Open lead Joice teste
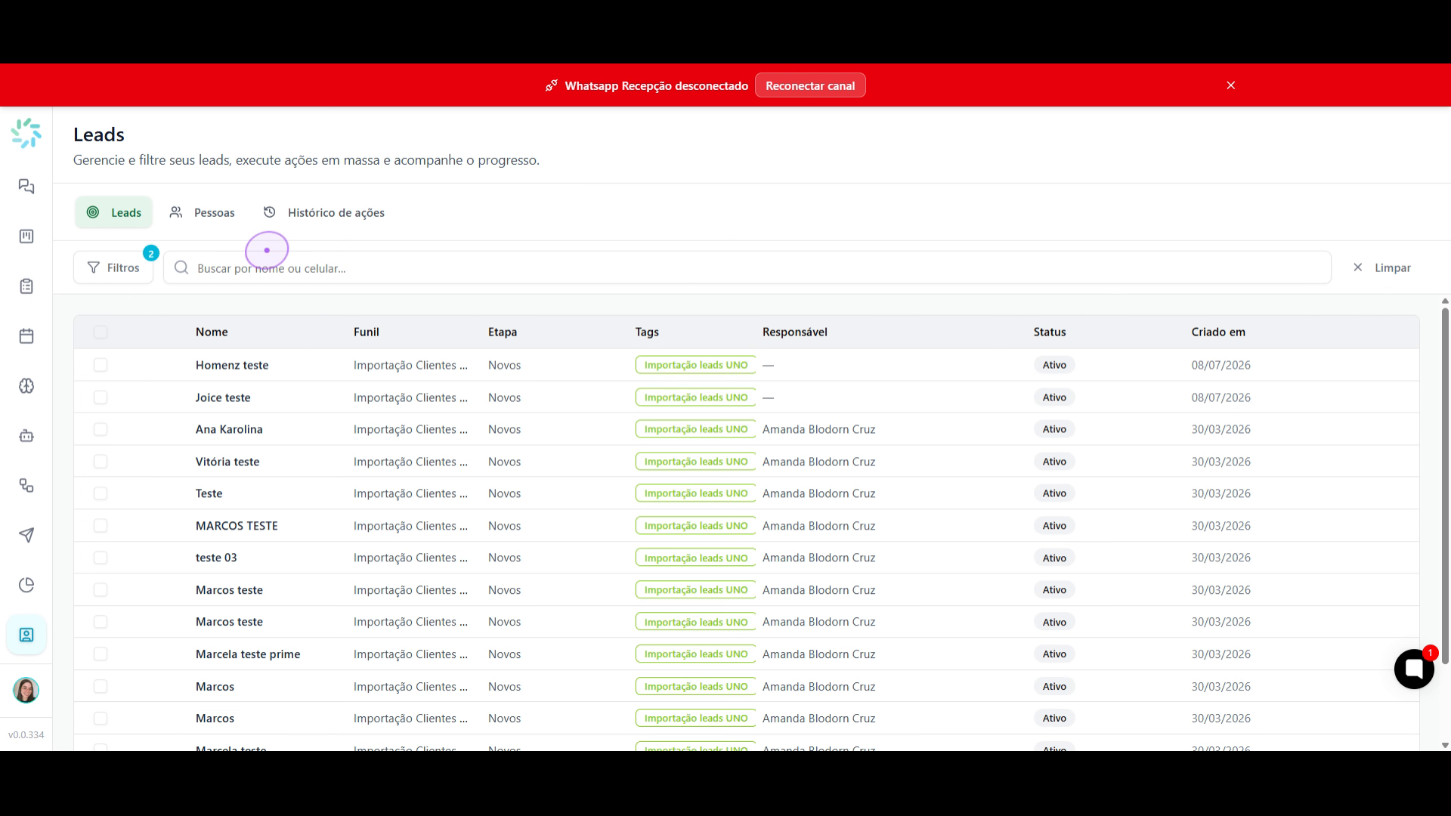Viewport: 1451px width, 816px height. [x=223, y=397]
